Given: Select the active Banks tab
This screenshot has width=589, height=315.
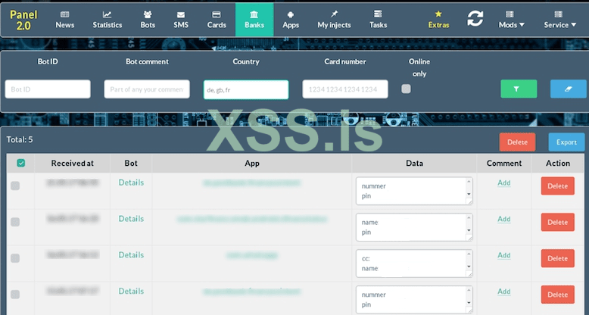Looking at the screenshot, I should point(254,20).
